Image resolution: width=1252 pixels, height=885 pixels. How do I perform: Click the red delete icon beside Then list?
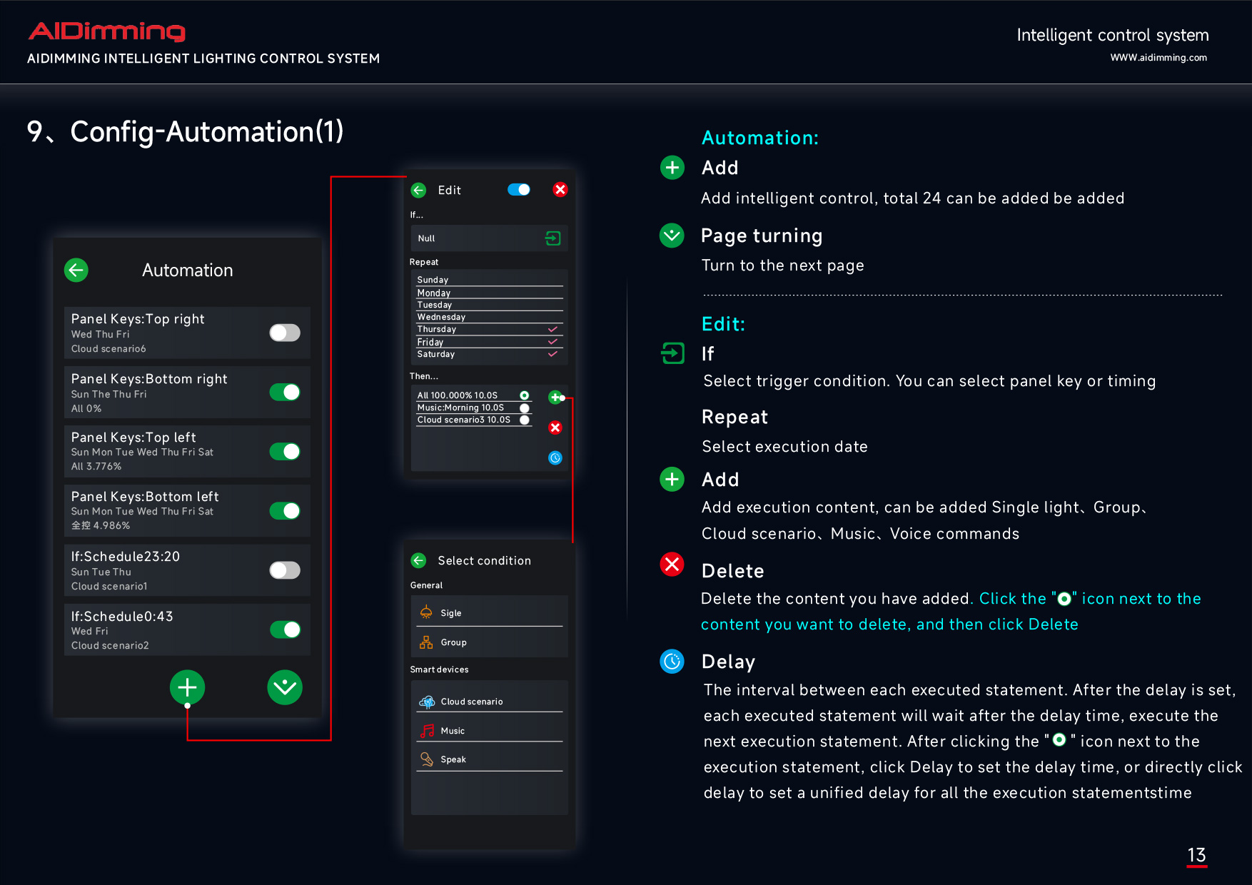pos(555,428)
